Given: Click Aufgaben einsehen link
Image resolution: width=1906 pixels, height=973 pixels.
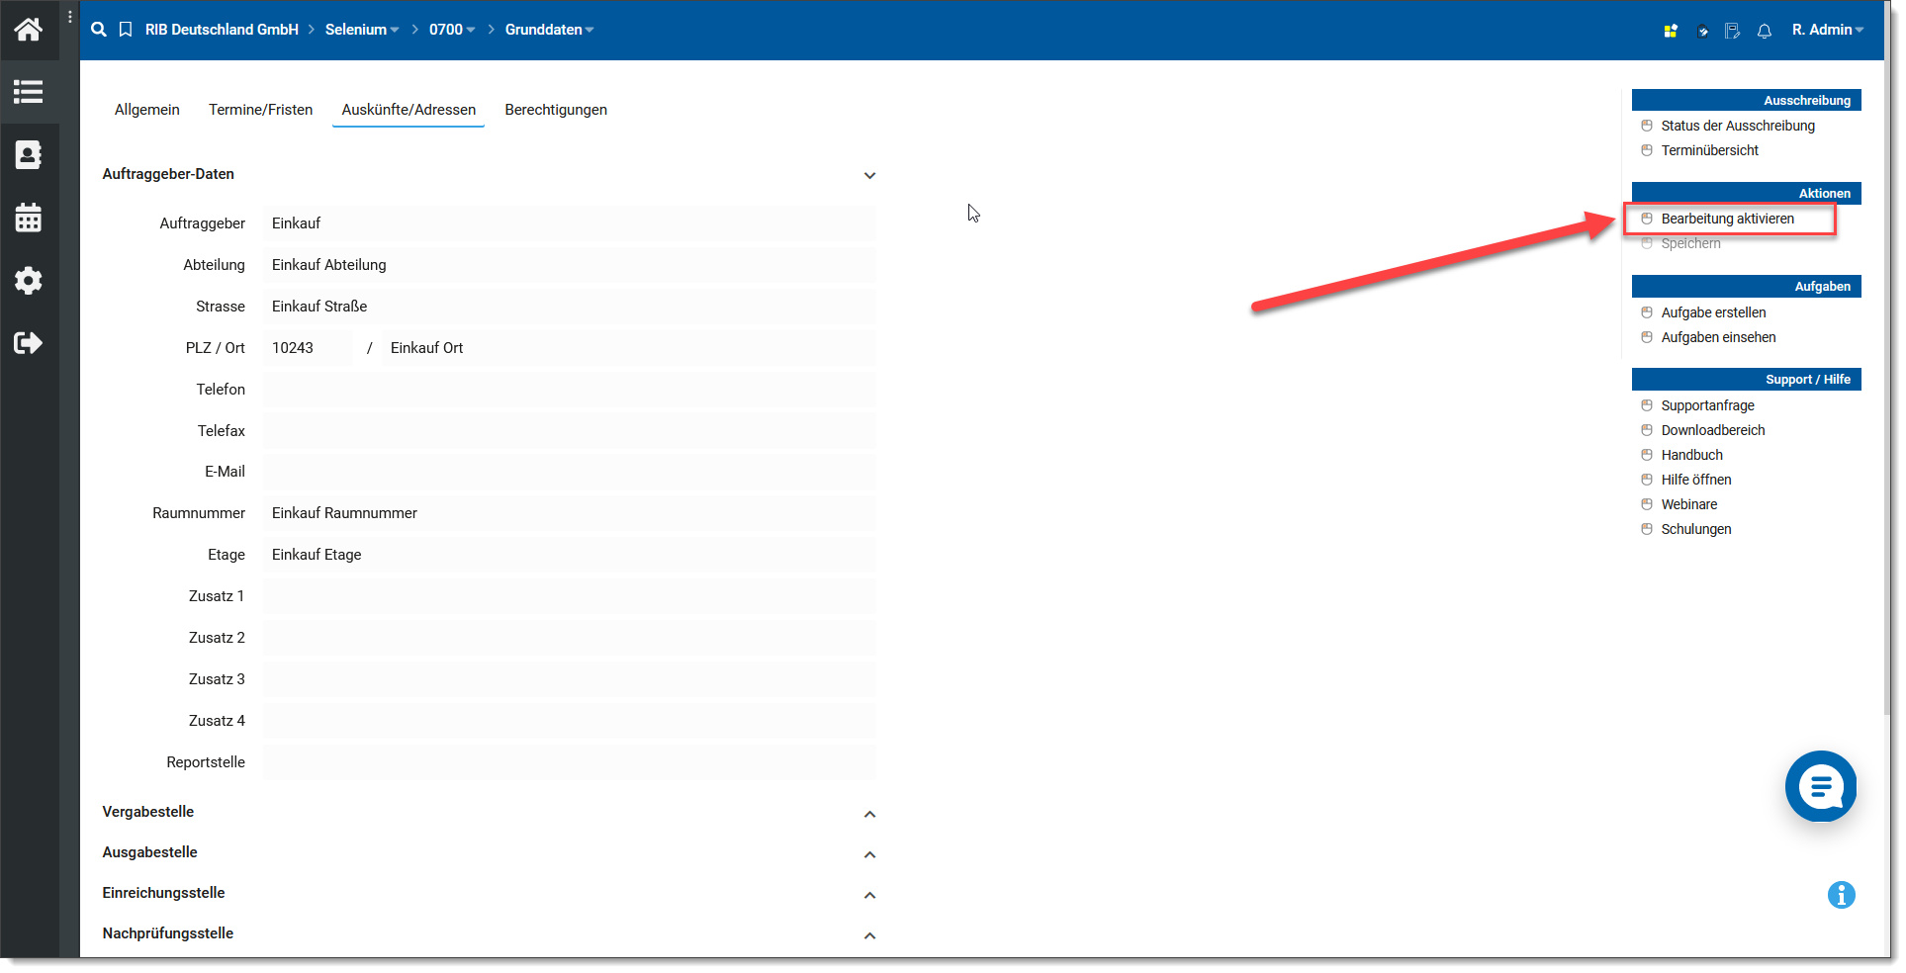Looking at the screenshot, I should point(1718,337).
